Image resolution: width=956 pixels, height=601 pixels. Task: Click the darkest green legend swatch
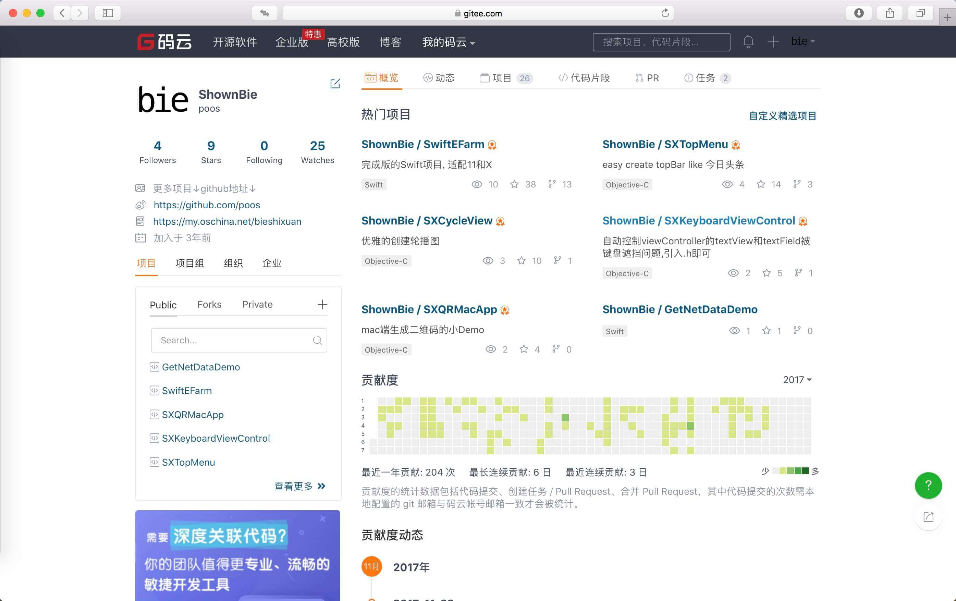coord(806,471)
